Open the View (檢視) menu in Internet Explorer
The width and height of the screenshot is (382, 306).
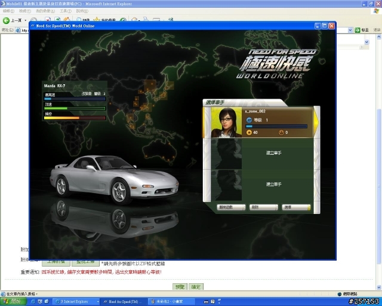point(25,11)
